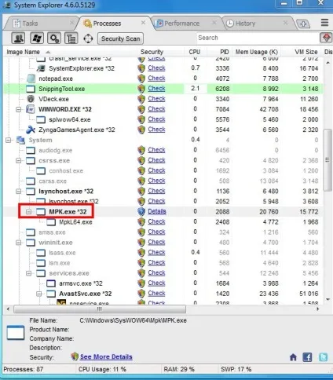Image resolution: width=333 pixels, height=380 pixels.
Task: Click Check link for SnippingTool.exe
Action: [x=156, y=89]
